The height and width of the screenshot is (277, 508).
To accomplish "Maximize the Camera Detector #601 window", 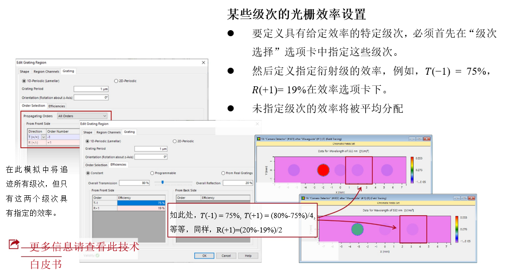I will [x=419, y=139].
